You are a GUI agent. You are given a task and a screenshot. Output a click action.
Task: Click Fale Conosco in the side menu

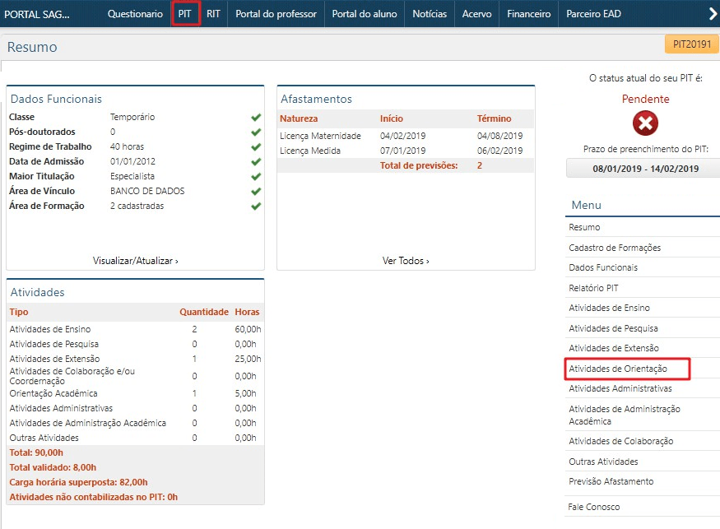point(594,507)
